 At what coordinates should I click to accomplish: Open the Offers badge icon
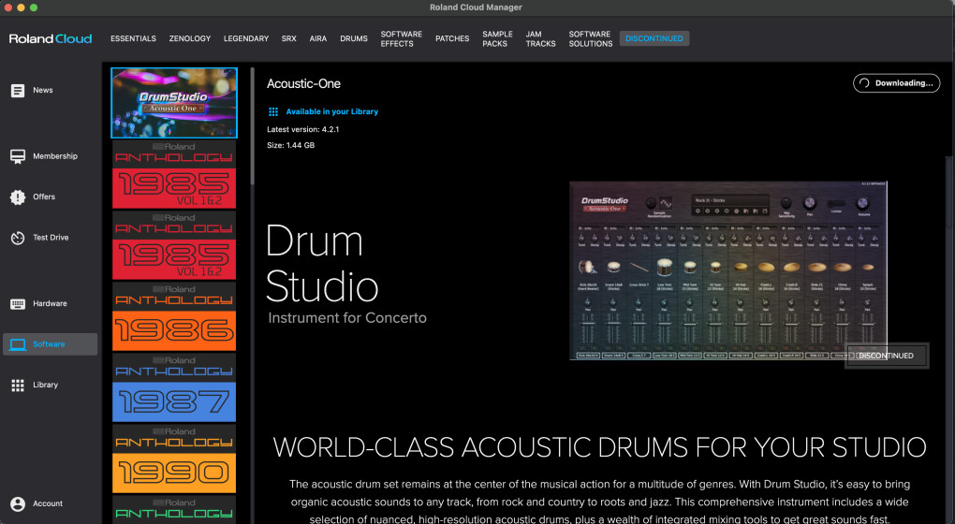point(18,197)
